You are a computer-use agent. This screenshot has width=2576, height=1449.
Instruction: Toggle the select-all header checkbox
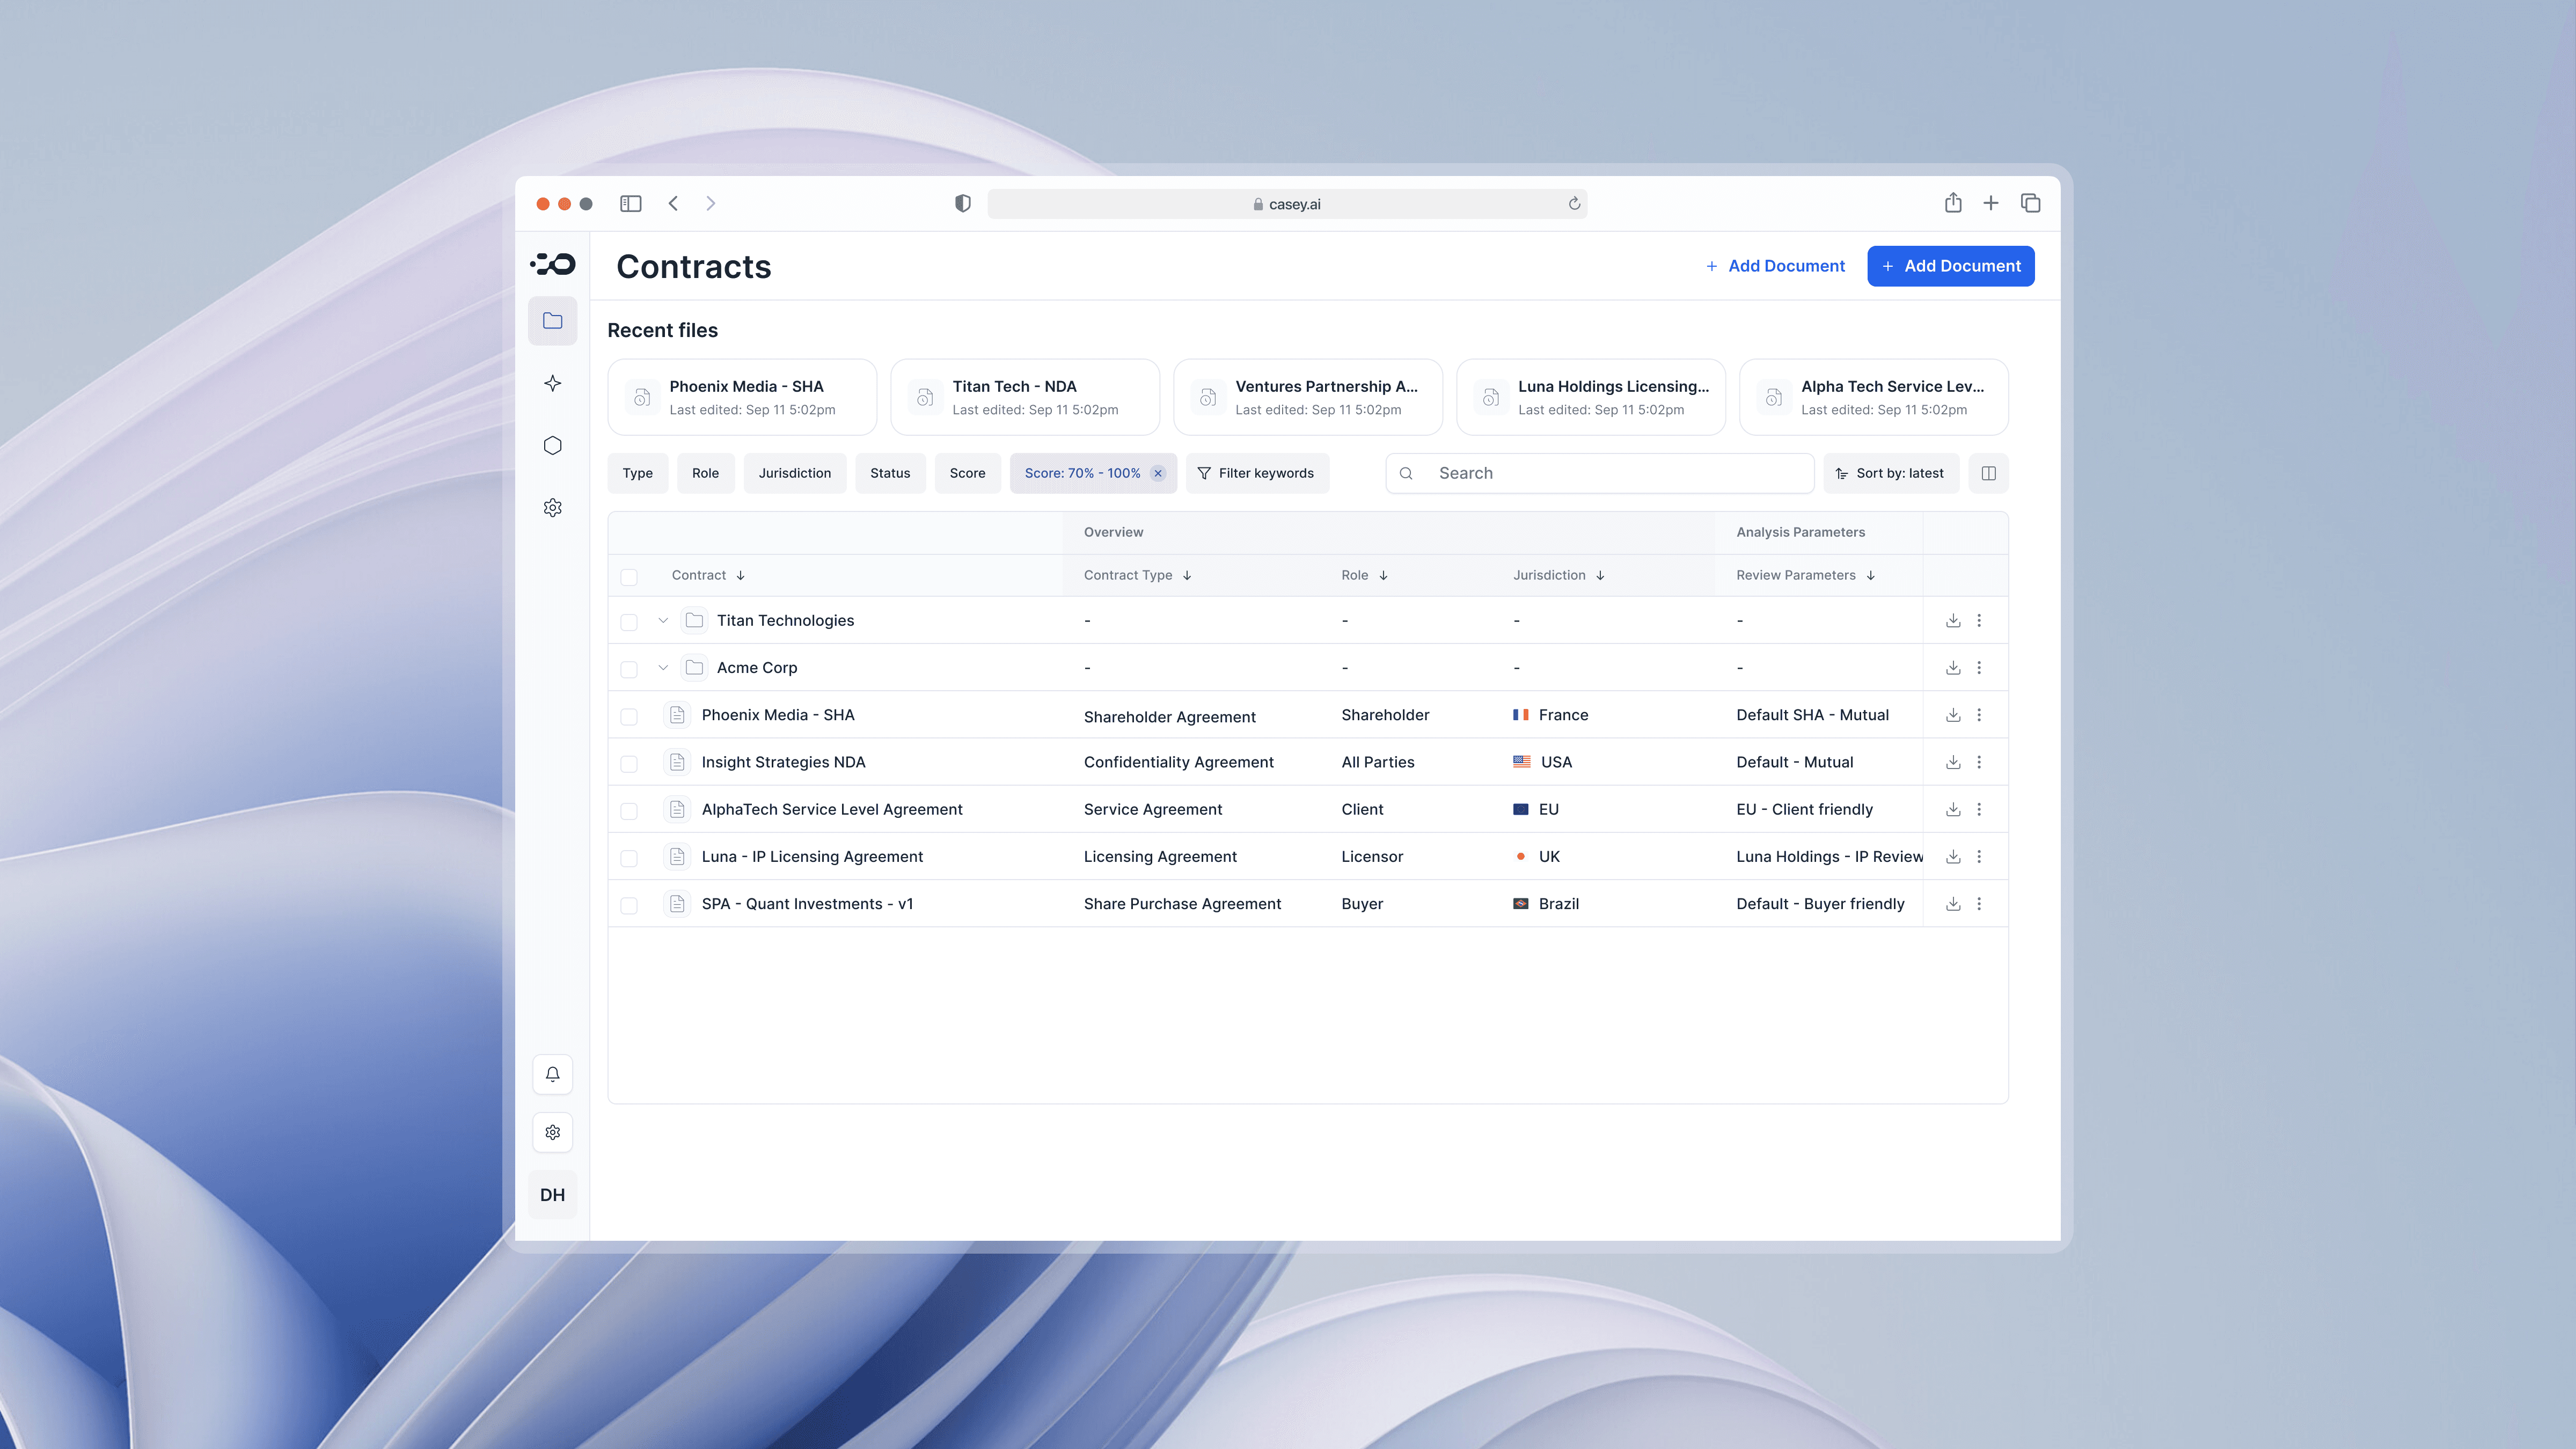629,577
